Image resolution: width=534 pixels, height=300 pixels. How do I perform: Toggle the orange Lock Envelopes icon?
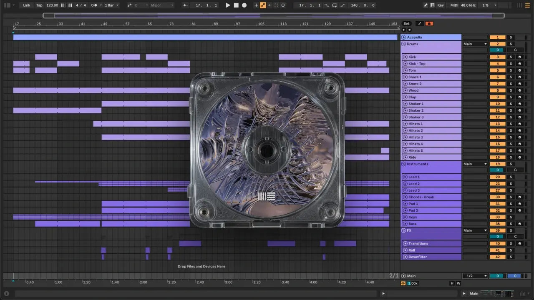[429, 24]
